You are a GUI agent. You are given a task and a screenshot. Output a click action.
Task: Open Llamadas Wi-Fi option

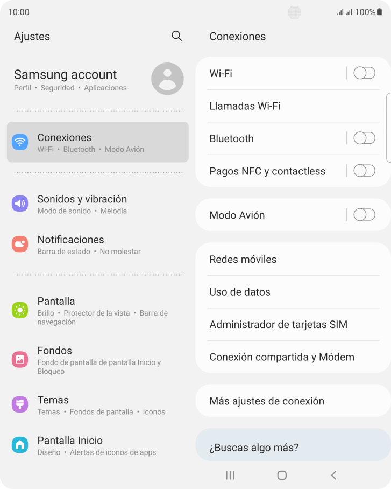pos(293,106)
